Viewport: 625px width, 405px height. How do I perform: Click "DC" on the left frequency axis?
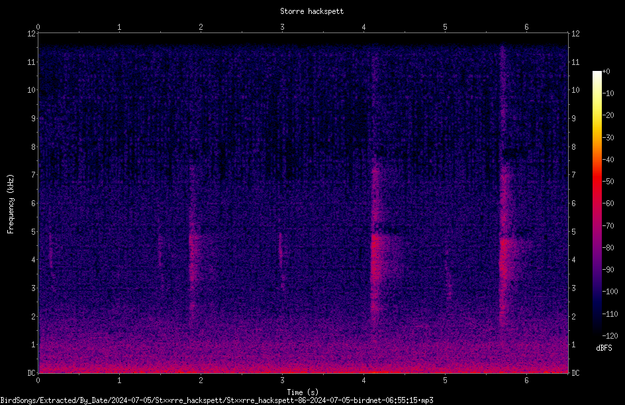click(x=31, y=373)
